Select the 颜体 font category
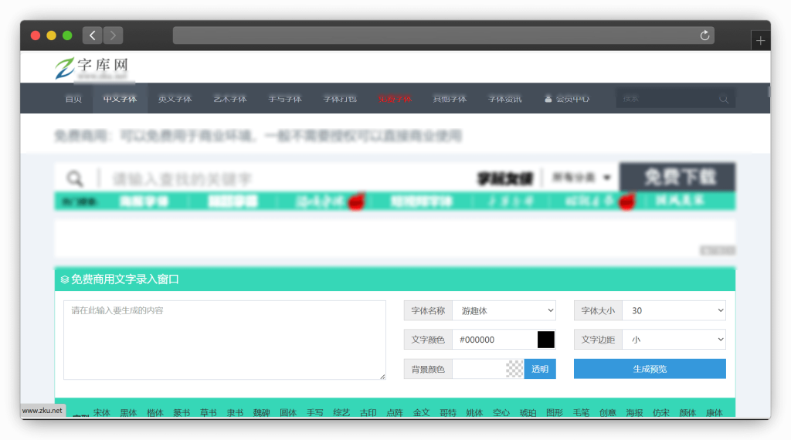Screen dimensions: 791x440 pos(687,412)
